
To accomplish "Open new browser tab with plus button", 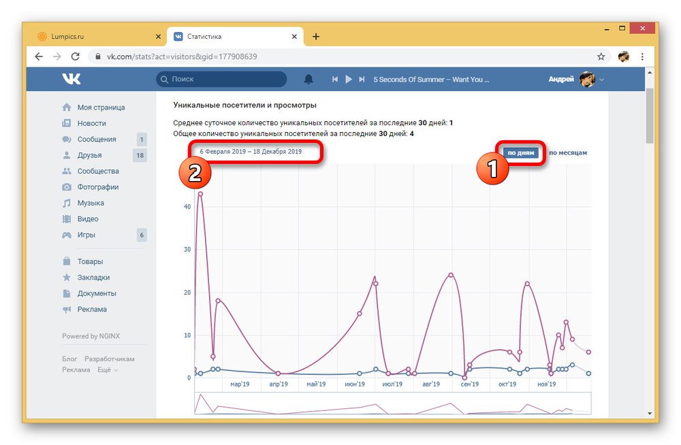I will click(316, 37).
